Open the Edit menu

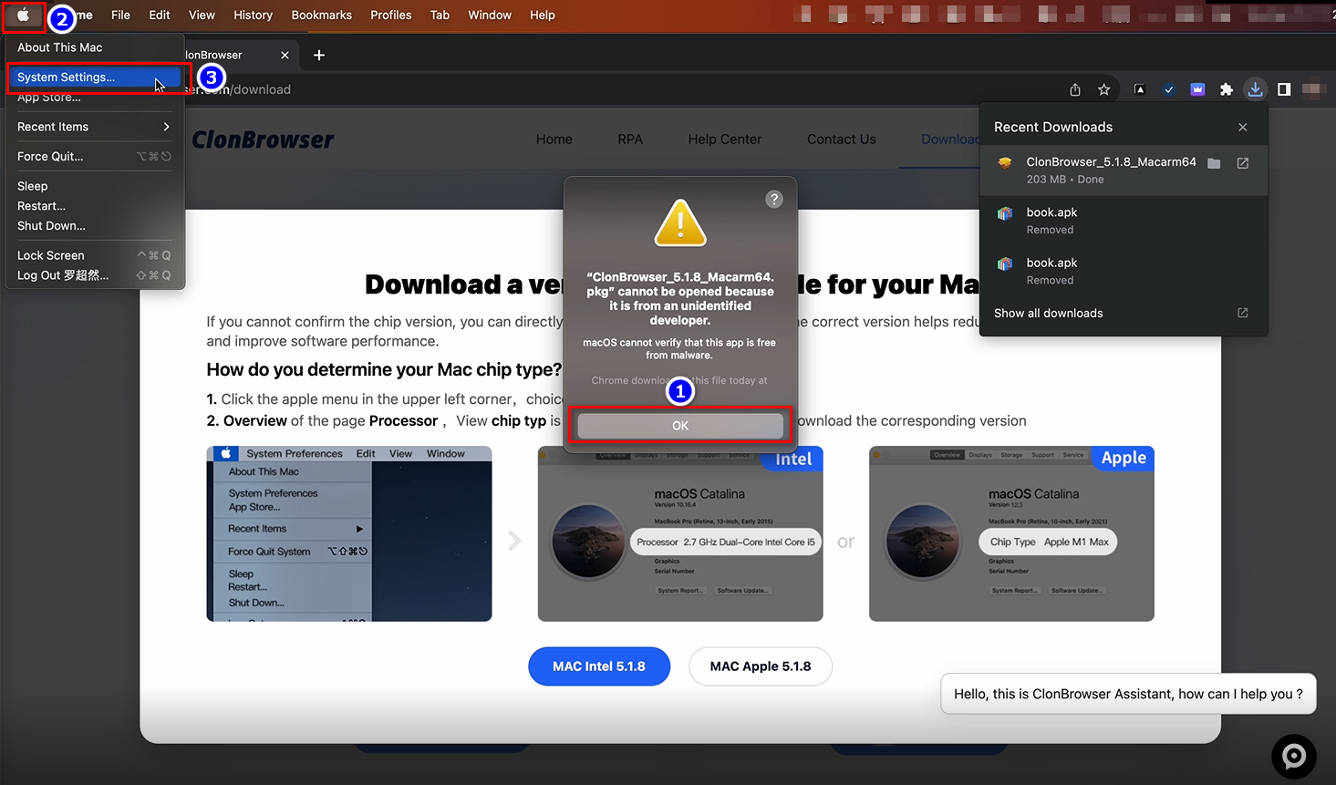coord(160,15)
